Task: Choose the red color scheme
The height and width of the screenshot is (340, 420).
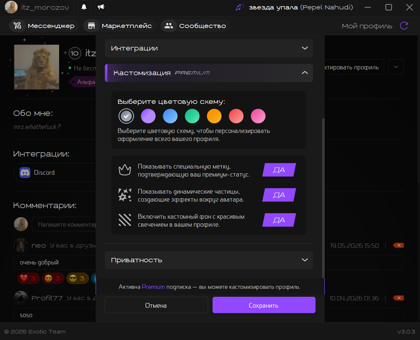Action: pos(236,116)
